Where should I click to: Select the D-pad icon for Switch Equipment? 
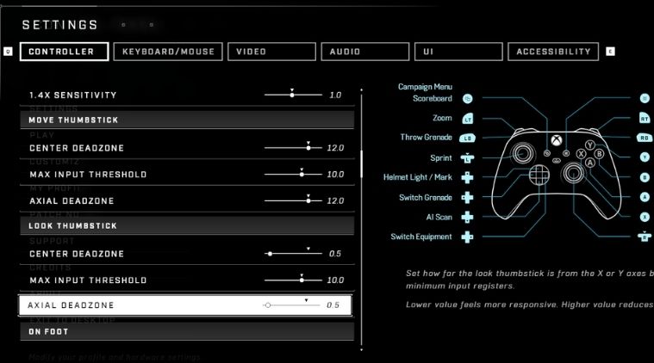point(467,237)
